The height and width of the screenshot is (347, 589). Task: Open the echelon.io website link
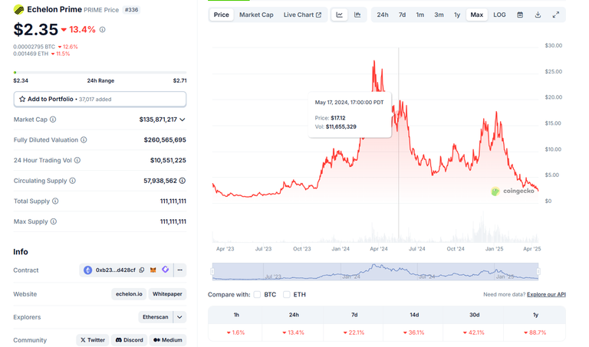click(x=129, y=294)
